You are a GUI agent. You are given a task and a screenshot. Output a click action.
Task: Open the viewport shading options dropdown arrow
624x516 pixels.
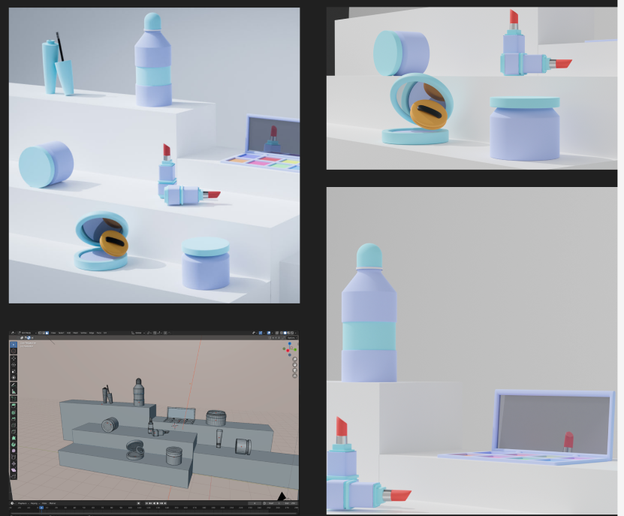[x=296, y=333]
